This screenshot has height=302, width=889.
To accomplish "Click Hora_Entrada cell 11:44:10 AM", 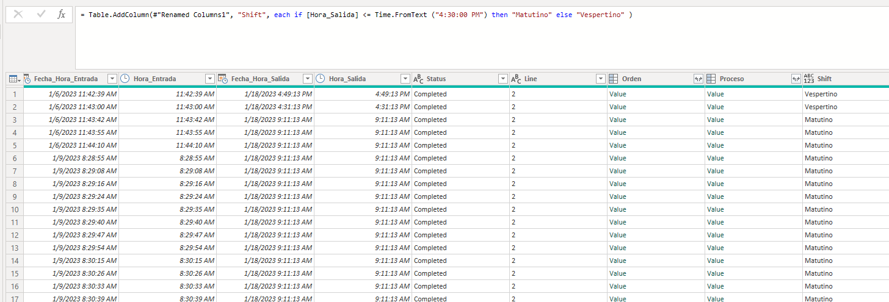I will 167,145.
